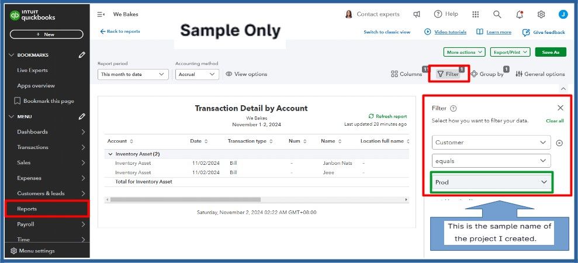The width and height of the screenshot is (578, 263).
Task: Click Give feedback
Action: click(544, 33)
